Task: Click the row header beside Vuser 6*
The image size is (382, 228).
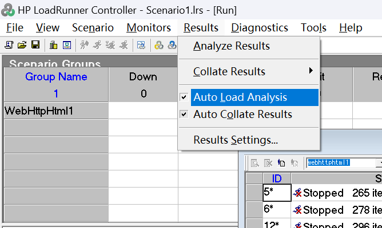Action: 254,210
